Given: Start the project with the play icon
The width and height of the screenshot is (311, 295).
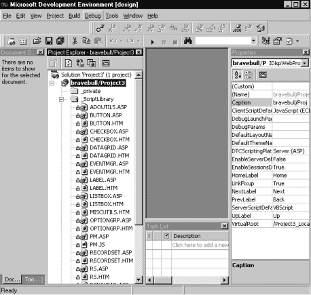Looking at the screenshot, I should [152, 42].
